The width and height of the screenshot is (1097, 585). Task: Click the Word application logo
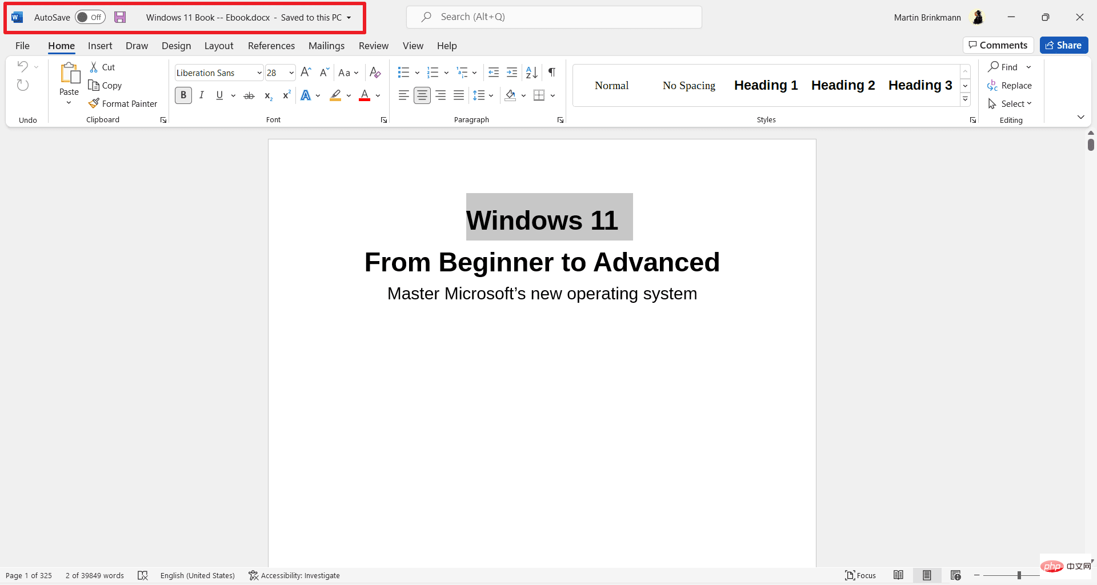(x=17, y=17)
